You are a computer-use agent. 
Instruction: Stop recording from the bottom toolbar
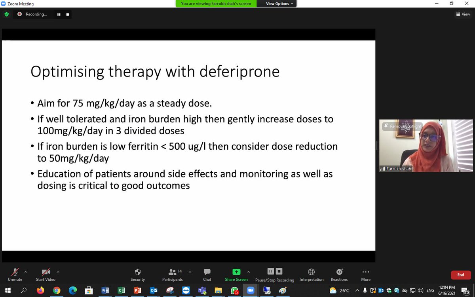click(279, 271)
